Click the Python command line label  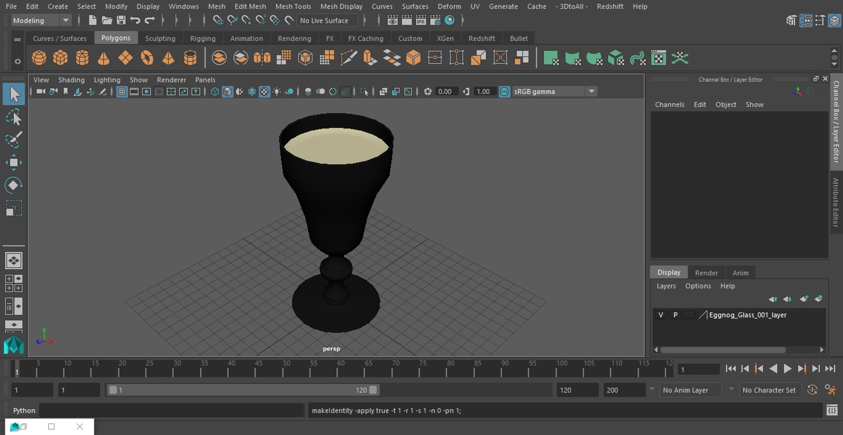(24, 410)
